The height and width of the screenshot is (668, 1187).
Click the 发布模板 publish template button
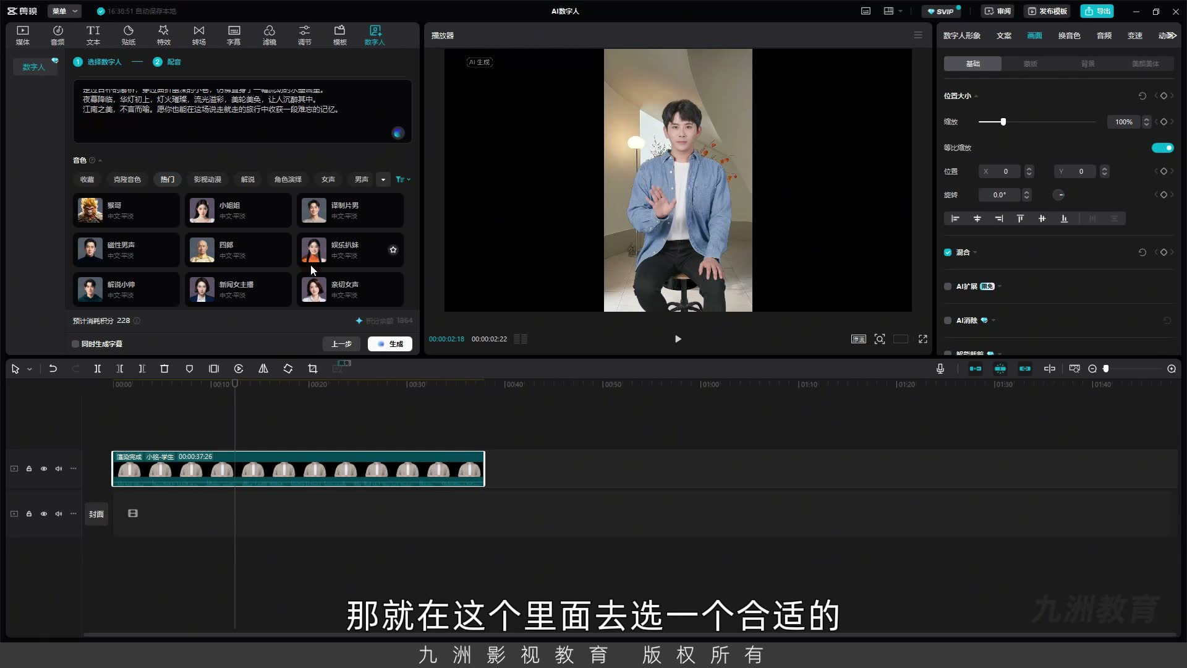coord(1047,11)
